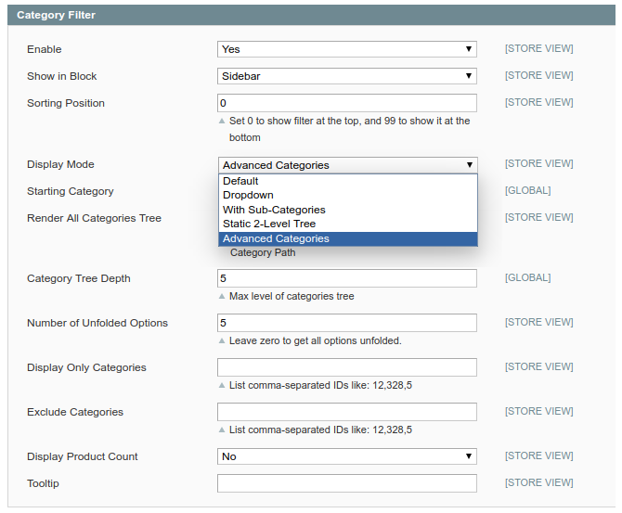
Task: Choose Category Path option
Action: [x=263, y=252]
